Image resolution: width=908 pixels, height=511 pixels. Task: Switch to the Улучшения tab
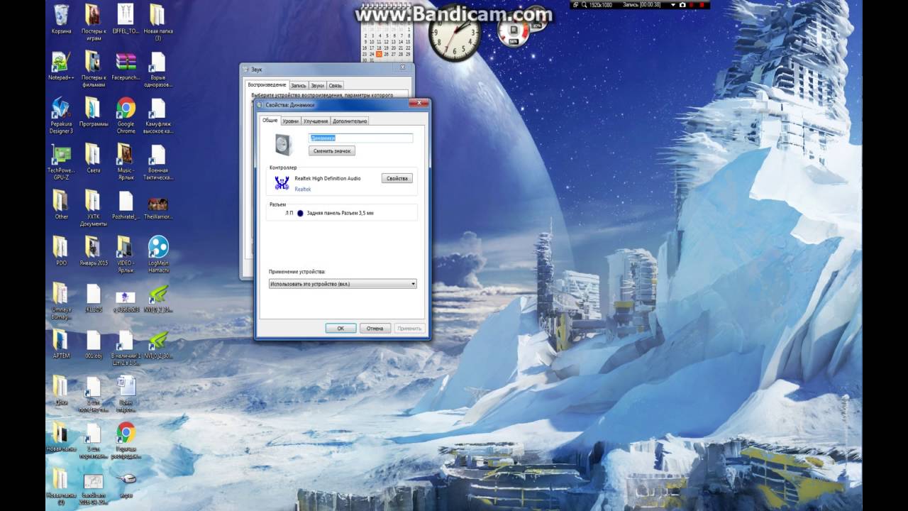pos(316,121)
